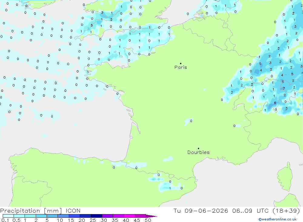Viewport: 303px width, 222px height.
Task: Click the legend value label '10'
Action: tap(60, 220)
